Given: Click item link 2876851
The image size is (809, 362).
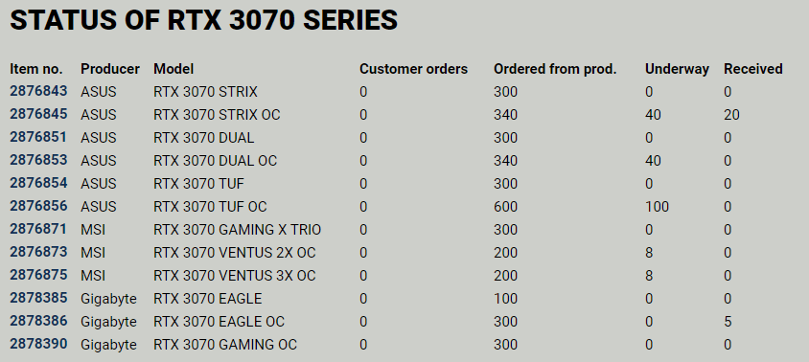Looking at the screenshot, I should coord(38,137).
